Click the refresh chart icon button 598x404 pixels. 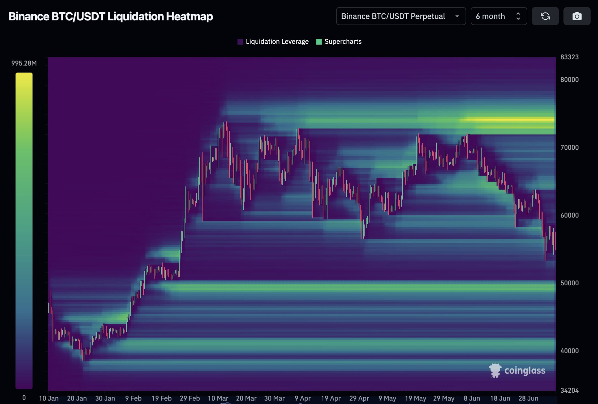(545, 16)
